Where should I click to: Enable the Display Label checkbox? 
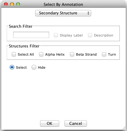pos(56,35)
